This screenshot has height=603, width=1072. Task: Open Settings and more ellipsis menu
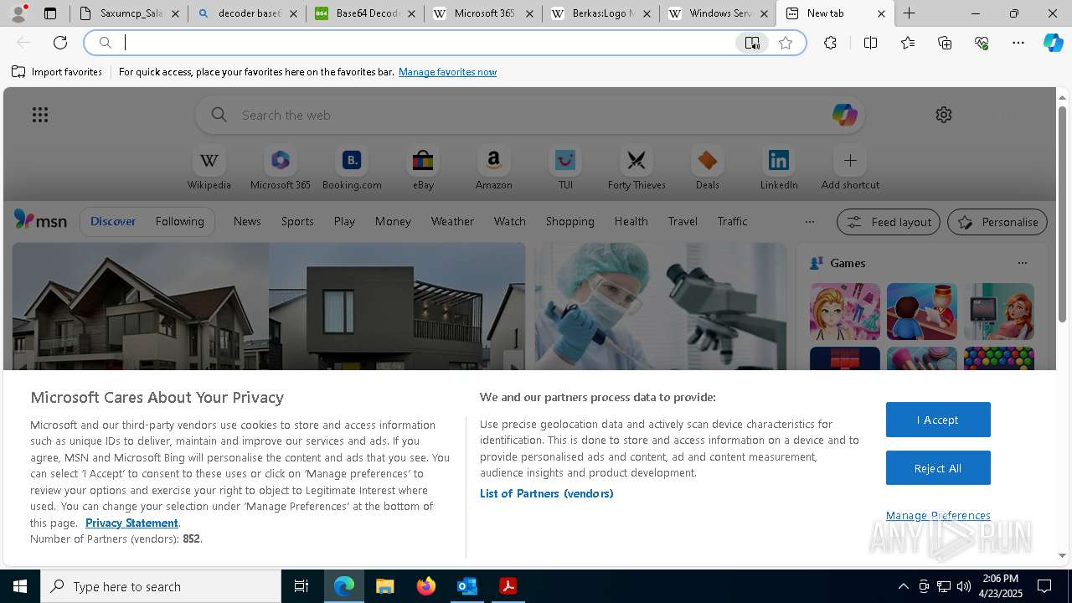point(1018,43)
